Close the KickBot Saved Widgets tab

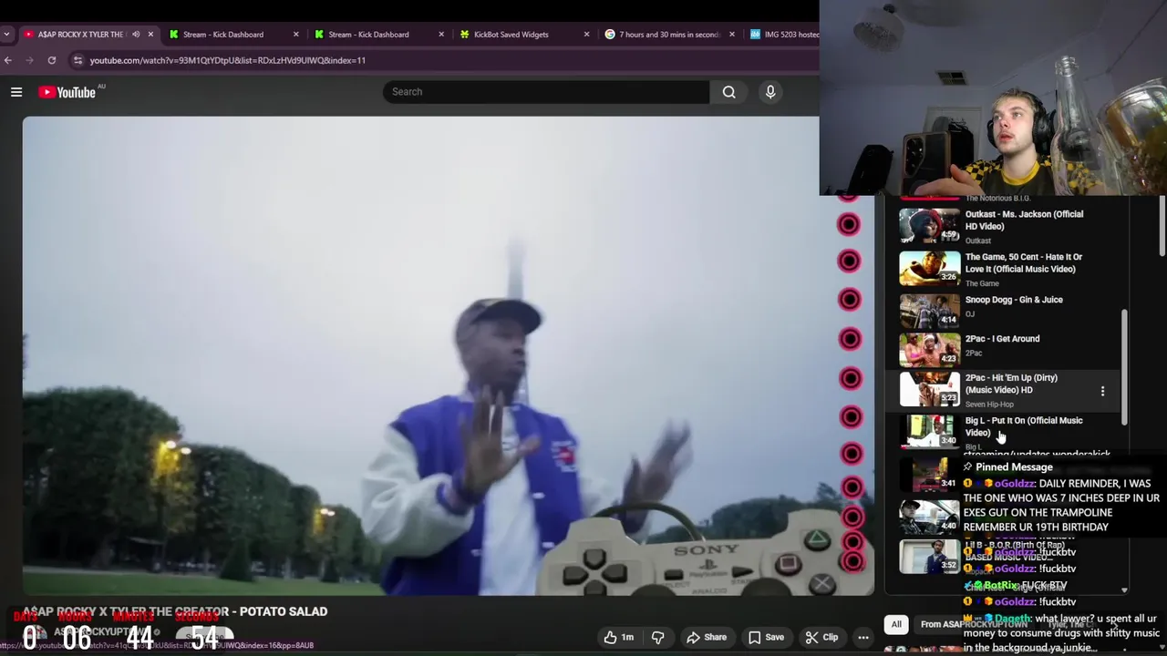point(586,35)
